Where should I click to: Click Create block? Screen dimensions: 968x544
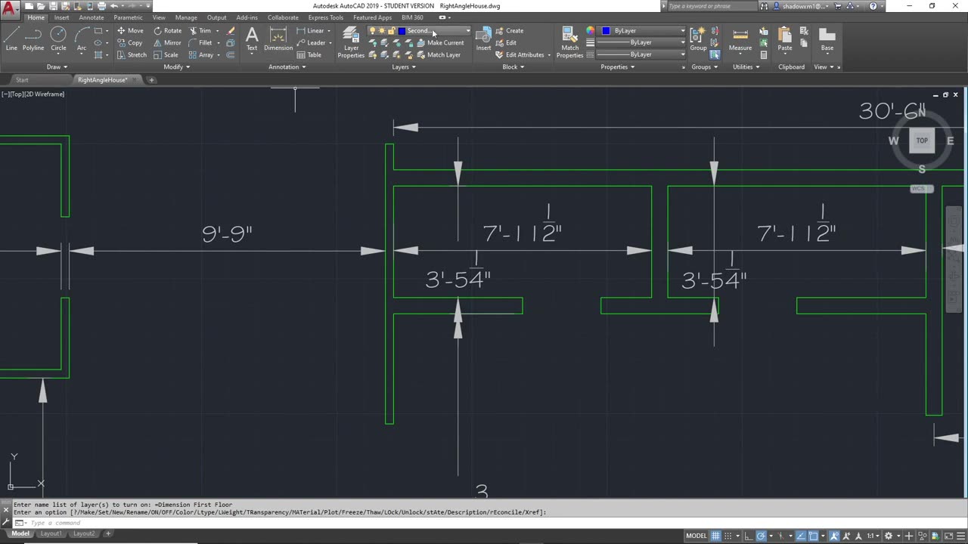coord(509,31)
